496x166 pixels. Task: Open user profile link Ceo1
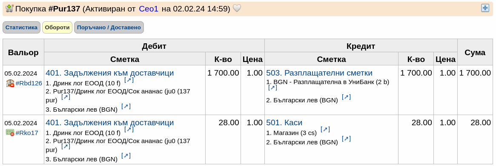[148, 9]
